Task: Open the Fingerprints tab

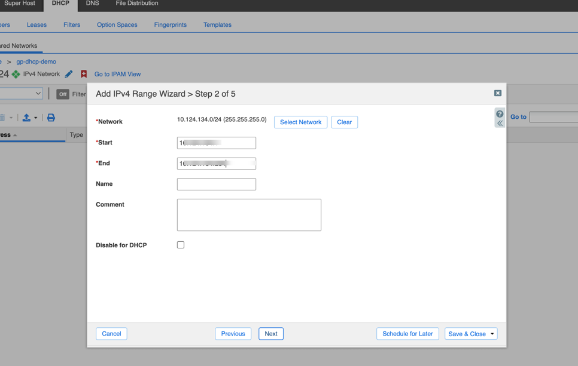Action: pos(171,25)
